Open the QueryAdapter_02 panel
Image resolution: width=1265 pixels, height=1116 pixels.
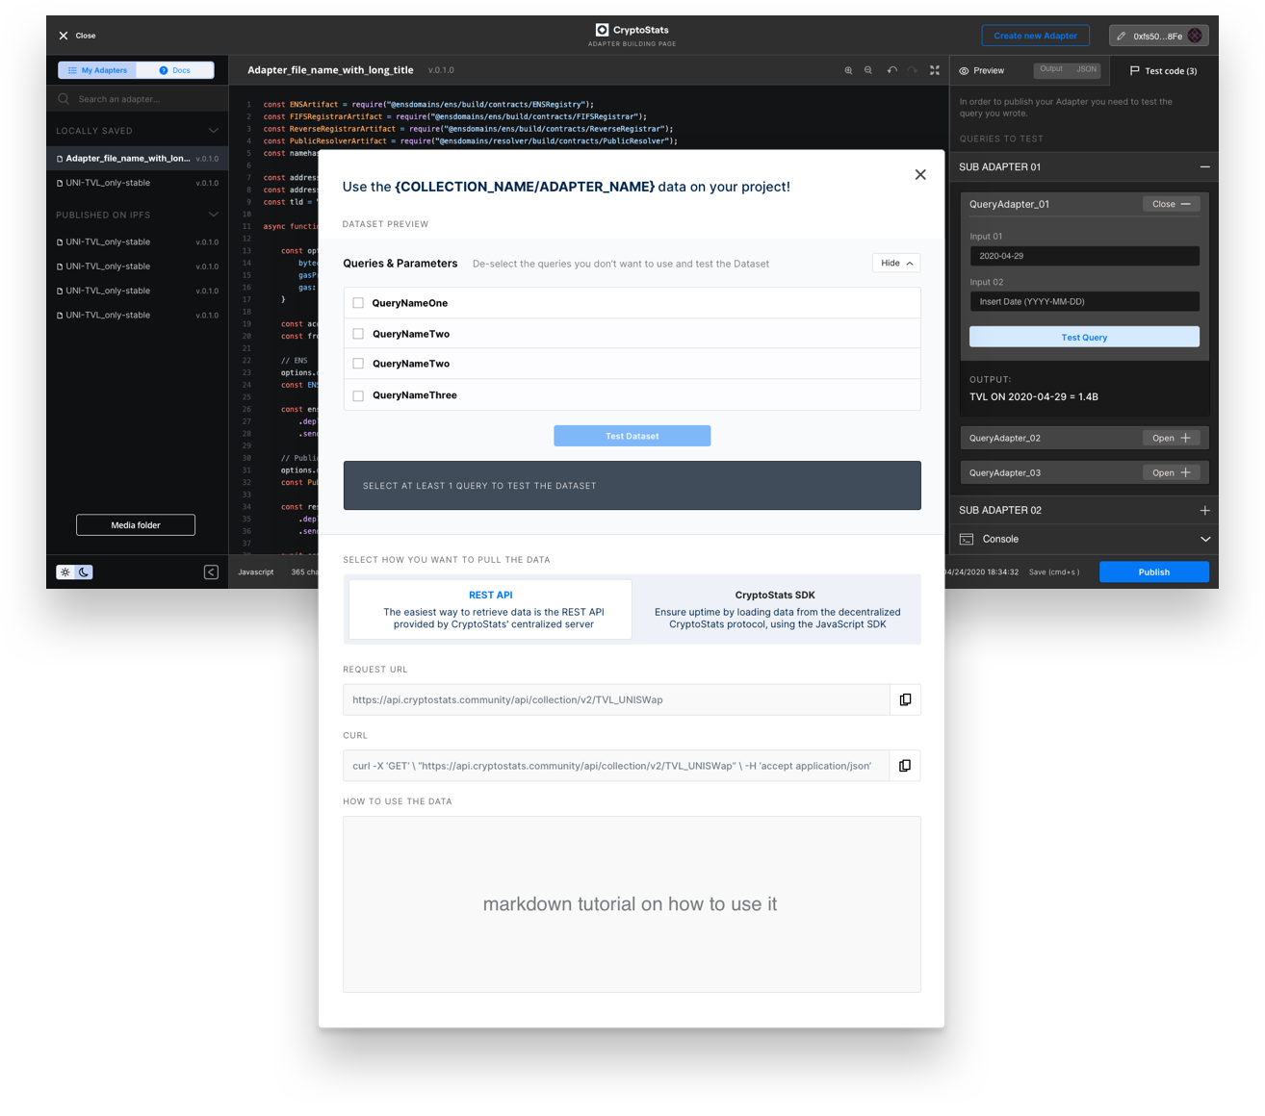(x=1171, y=438)
